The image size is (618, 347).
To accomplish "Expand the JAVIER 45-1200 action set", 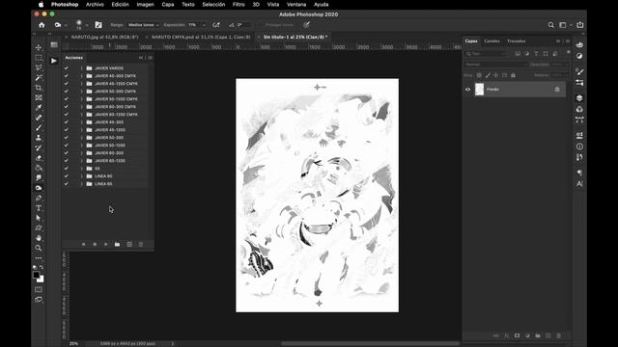I will coord(81,130).
